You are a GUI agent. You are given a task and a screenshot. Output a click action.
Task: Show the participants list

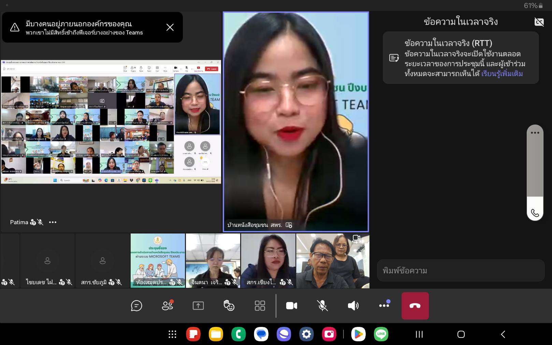point(167,306)
